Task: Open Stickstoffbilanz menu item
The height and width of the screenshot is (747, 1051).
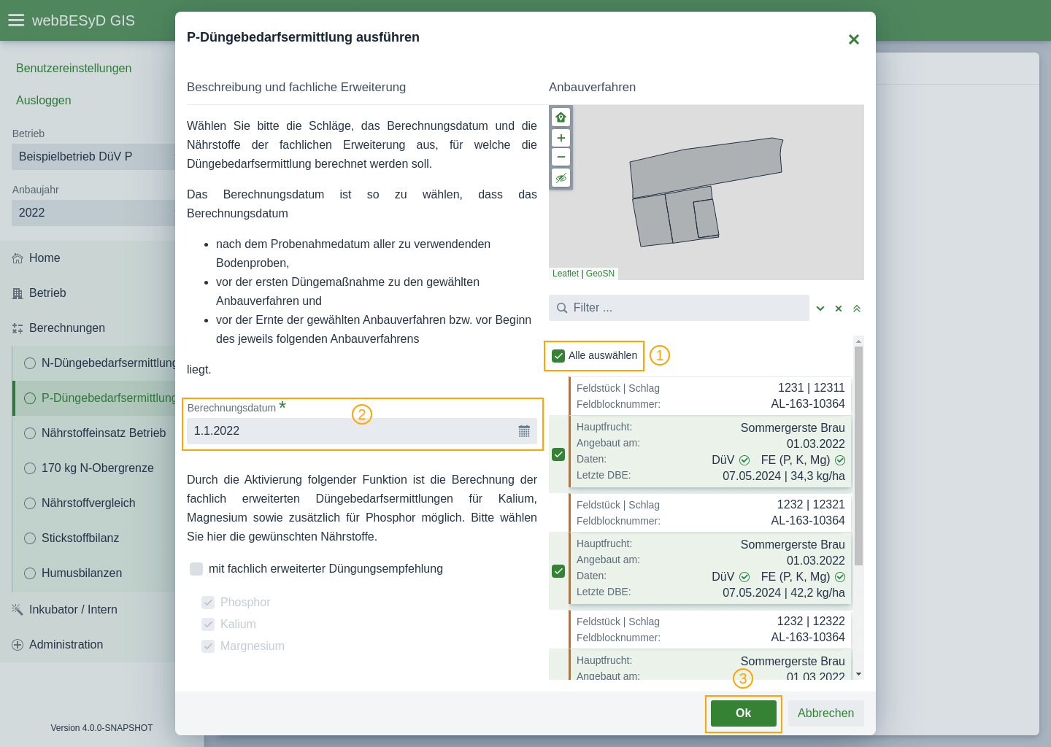Action: coord(95,538)
